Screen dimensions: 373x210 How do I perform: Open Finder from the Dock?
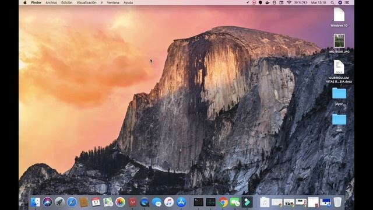35,202
